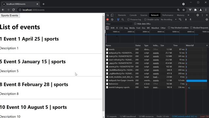The height and width of the screenshot is (118, 209).
Task: Open DevTools settings gear
Action: tap(198, 15)
